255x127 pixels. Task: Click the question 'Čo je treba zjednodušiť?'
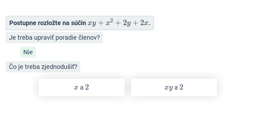pyautogui.click(x=43, y=67)
